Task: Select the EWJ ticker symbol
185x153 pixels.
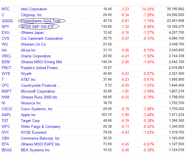Action: click(6, 32)
